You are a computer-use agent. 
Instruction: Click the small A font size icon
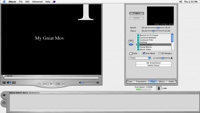[x=154, y=58]
